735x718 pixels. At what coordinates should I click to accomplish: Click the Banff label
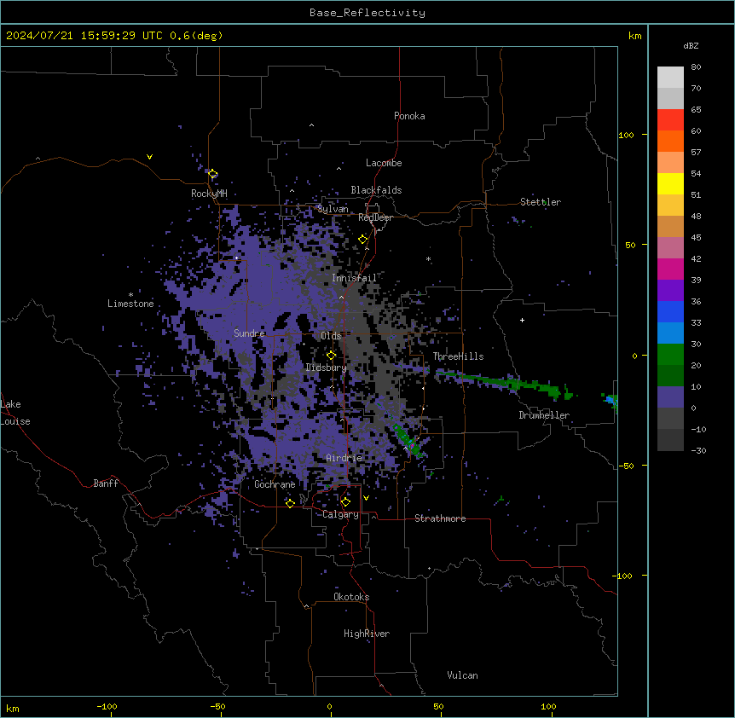(x=106, y=483)
